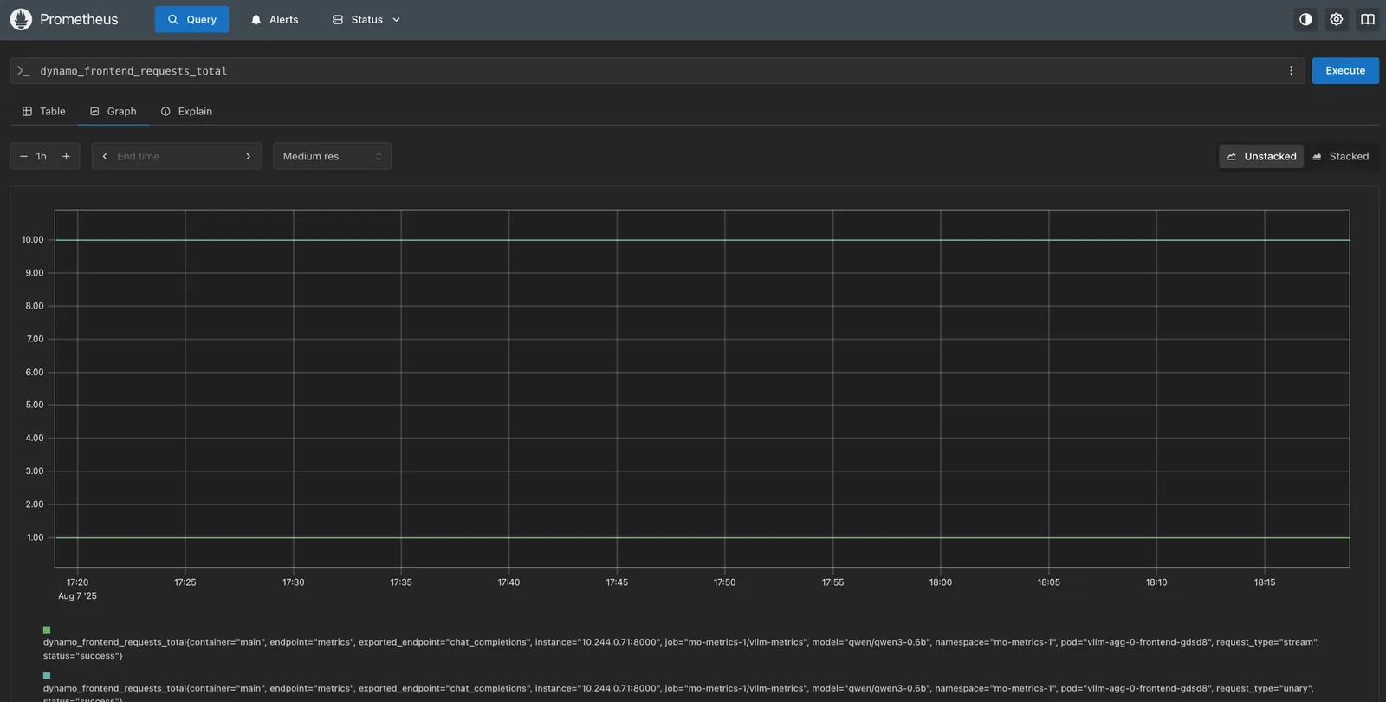This screenshot has height=702, width=1386.
Task: Switch to the Graph tab
Action: point(113,111)
